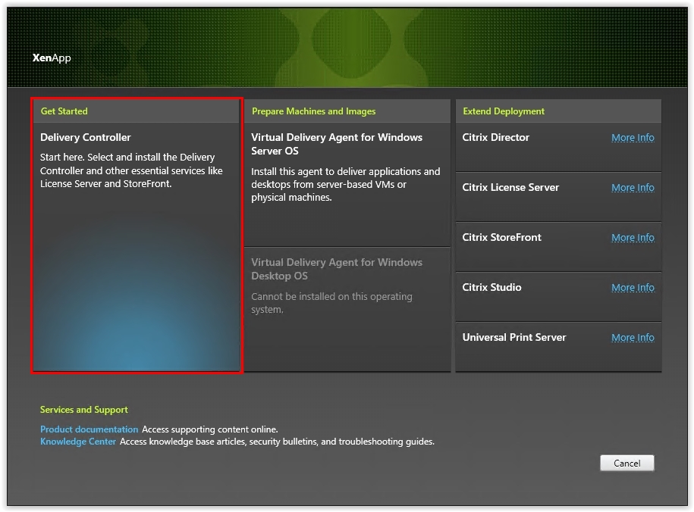Open More Info for Citrix License Server
This screenshot has width=694, height=512.
point(633,188)
